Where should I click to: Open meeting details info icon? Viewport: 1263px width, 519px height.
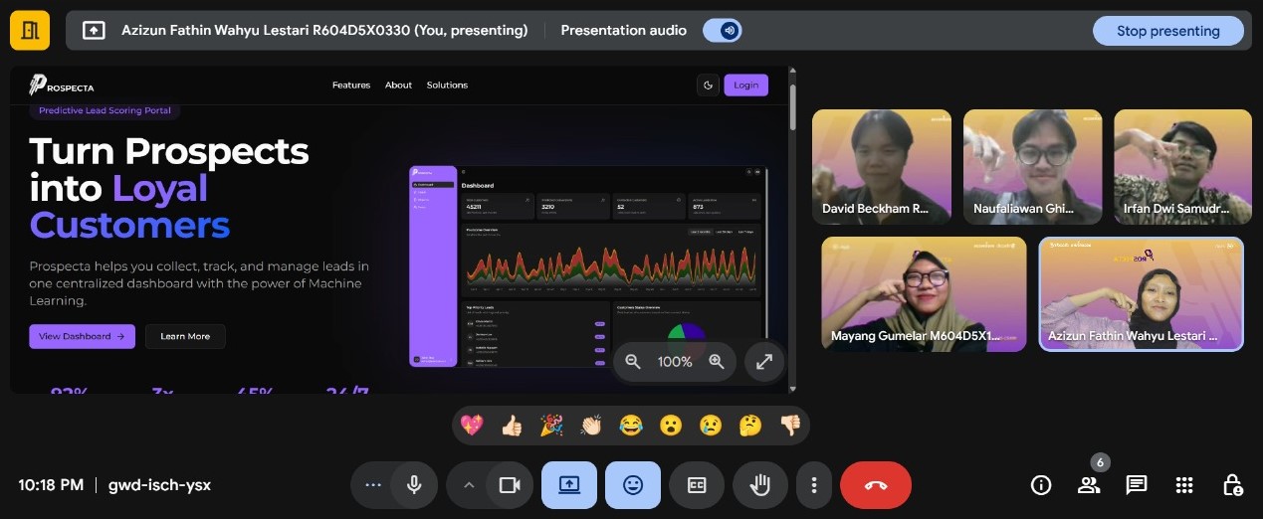click(x=1041, y=485)
